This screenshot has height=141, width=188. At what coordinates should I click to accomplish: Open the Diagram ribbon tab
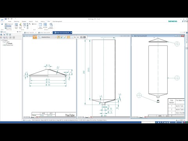click(x=24, y=22)
